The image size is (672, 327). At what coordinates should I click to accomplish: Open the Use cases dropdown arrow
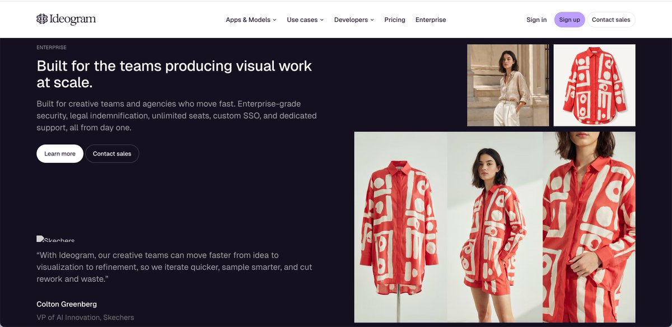(322, 20)
